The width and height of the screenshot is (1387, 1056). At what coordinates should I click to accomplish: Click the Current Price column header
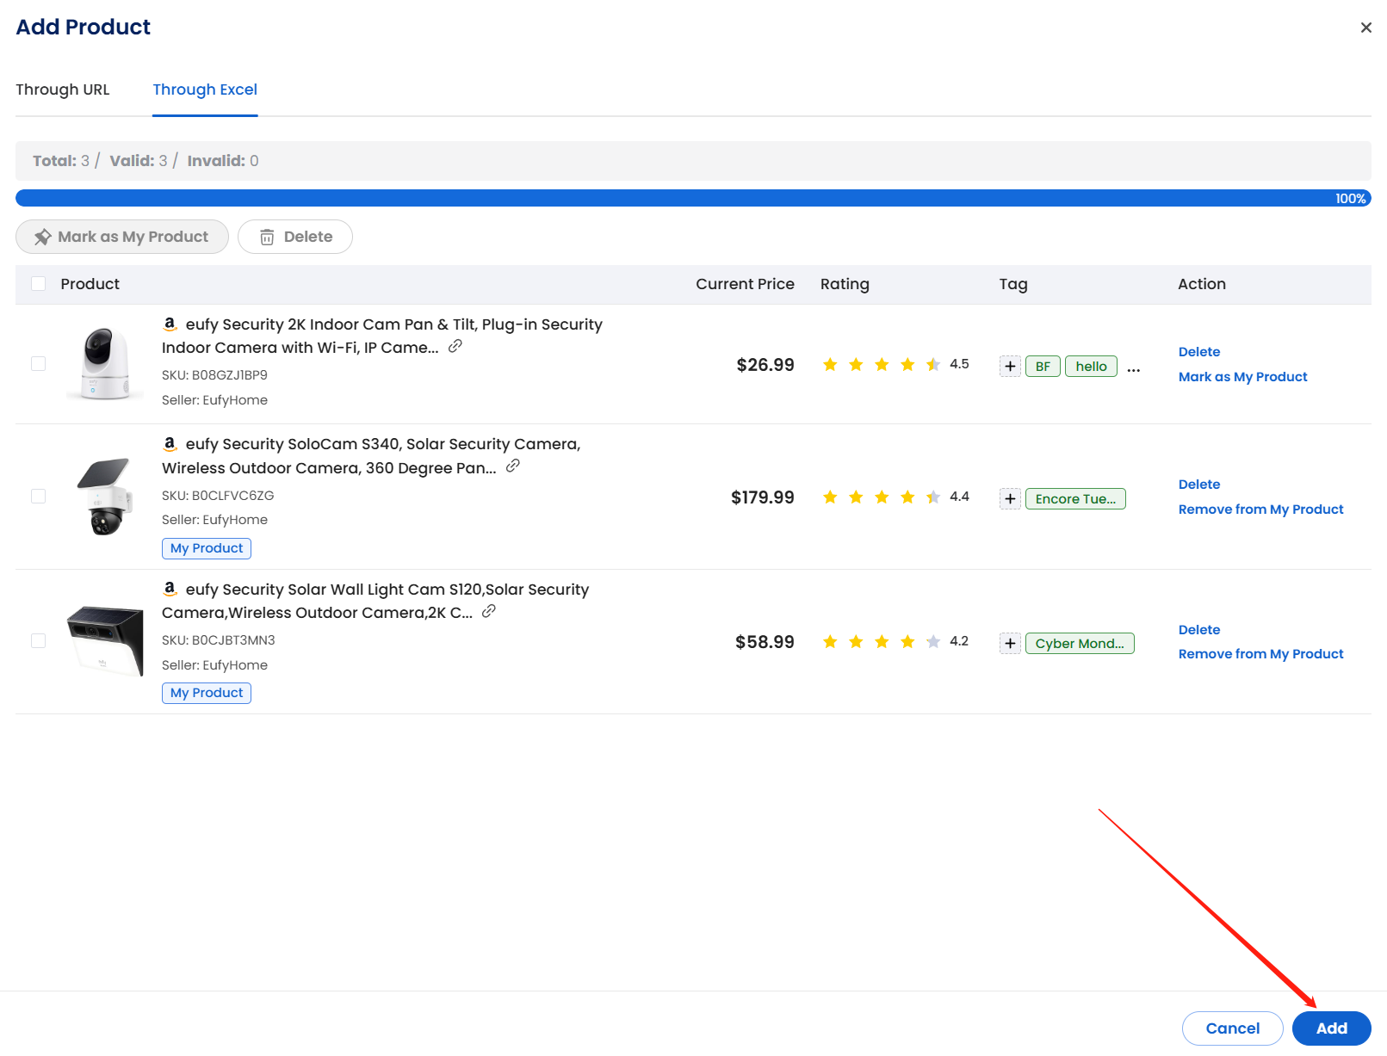tap(745, 284)
